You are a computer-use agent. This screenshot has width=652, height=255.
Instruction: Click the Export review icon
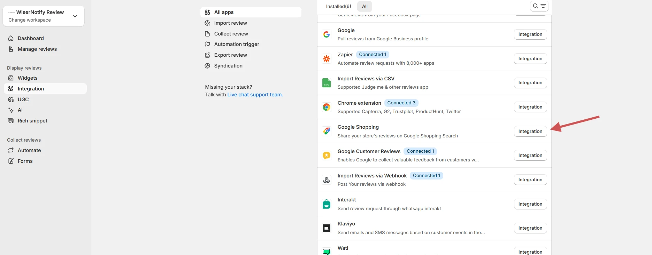(x=207, y=55)
